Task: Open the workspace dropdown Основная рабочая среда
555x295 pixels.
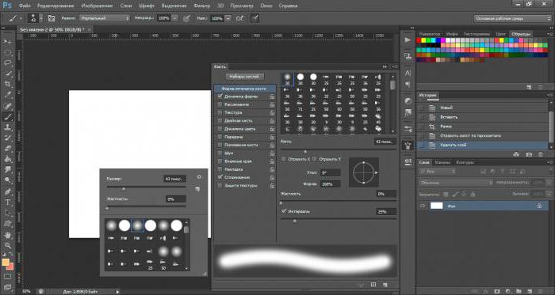Action: pyautogui.click(x=512, y=18)
